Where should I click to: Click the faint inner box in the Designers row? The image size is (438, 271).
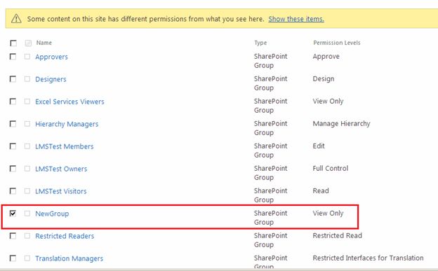(x=27, y=79)
